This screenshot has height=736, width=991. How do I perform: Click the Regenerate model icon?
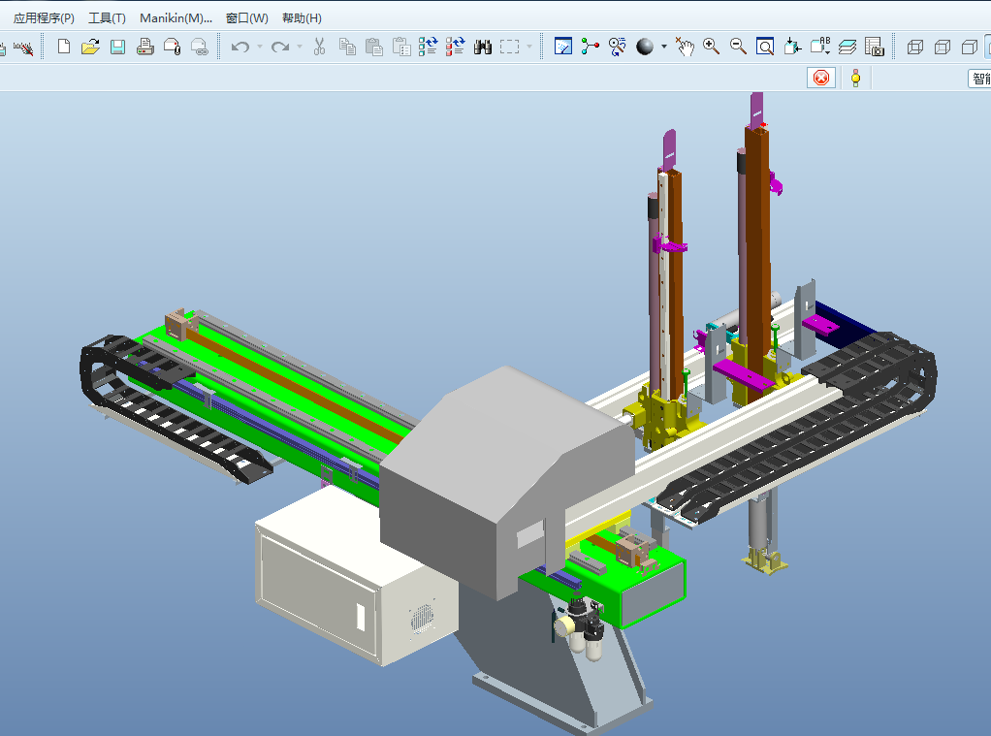pyautogui.click(x=428, y=47)
